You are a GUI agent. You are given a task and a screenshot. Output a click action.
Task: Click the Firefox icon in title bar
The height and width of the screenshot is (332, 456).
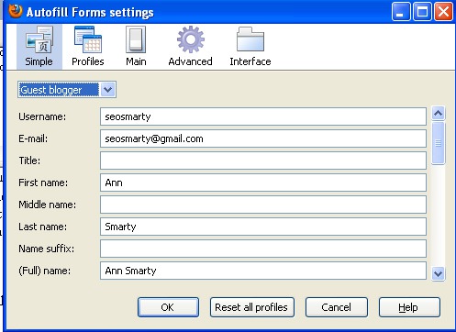coord(16,11)
